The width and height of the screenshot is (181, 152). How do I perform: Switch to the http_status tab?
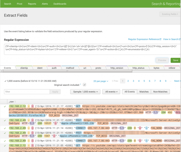click(138, 68)
